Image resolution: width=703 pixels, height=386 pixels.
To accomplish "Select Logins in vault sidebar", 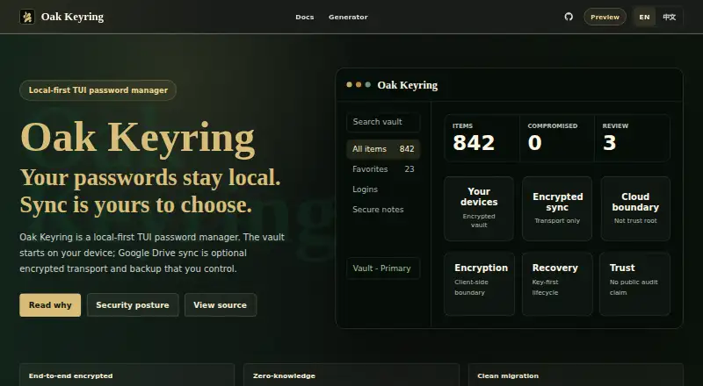I will pos(383,189).
